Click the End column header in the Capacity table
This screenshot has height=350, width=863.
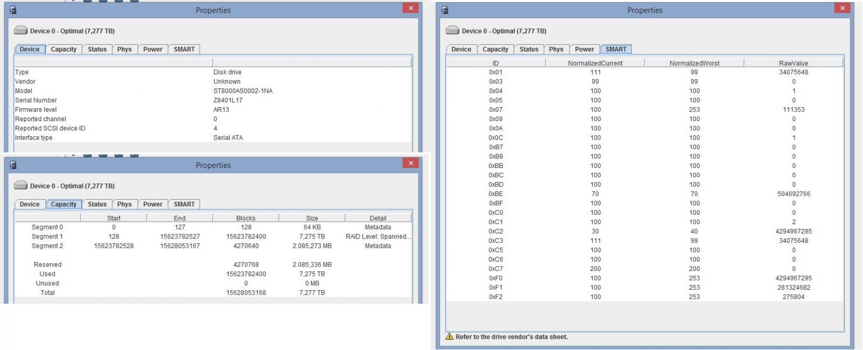(x=180, y=218)
